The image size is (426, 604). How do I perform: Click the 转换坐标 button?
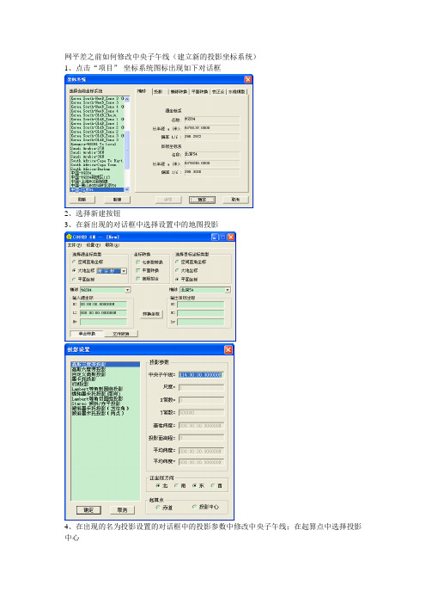pyautogui.click(x=151, y=314)
